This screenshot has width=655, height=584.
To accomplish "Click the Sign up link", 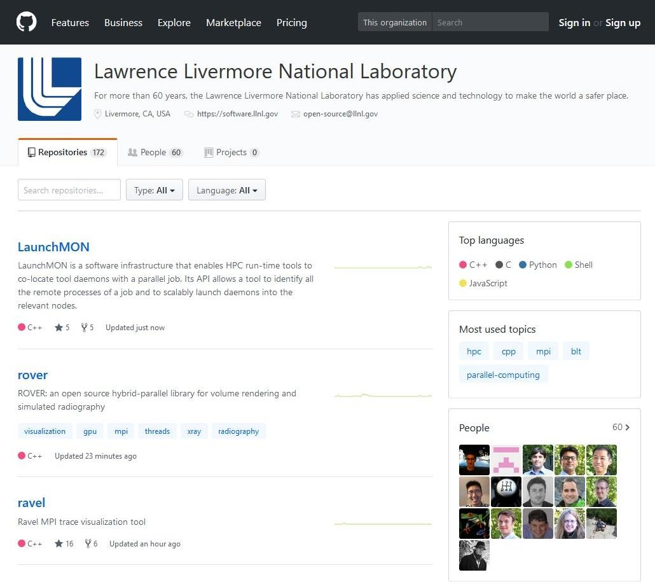I will (x=623, y=22).
